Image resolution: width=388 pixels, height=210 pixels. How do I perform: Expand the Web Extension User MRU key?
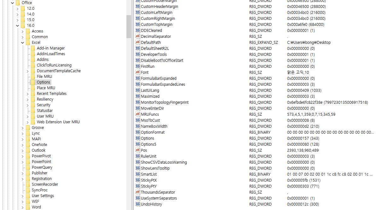[x=27, y=122]
